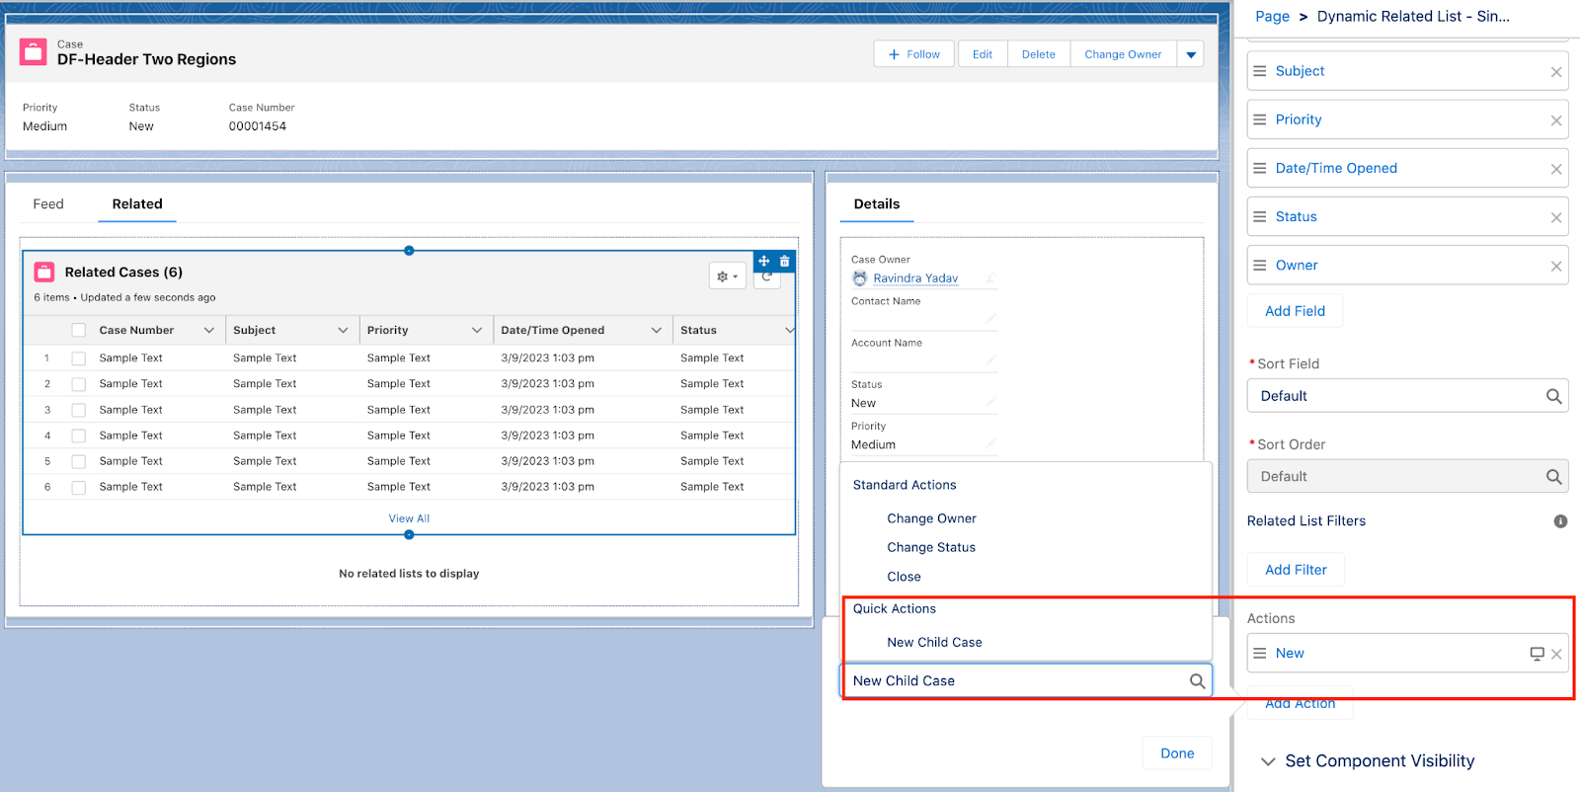The width and height of the screenshot is (1580, 792).
Task: Click the blue move handle on the Related Cases component
Action: [763, 261]
